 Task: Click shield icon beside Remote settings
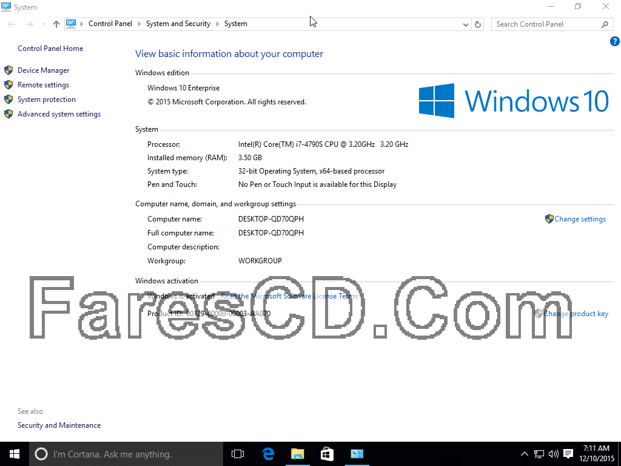[8, 85]
